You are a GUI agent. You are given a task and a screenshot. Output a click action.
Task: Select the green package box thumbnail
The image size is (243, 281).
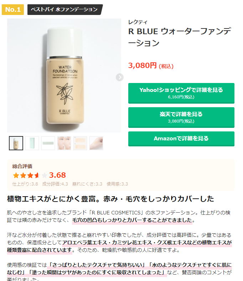[32, 143]
